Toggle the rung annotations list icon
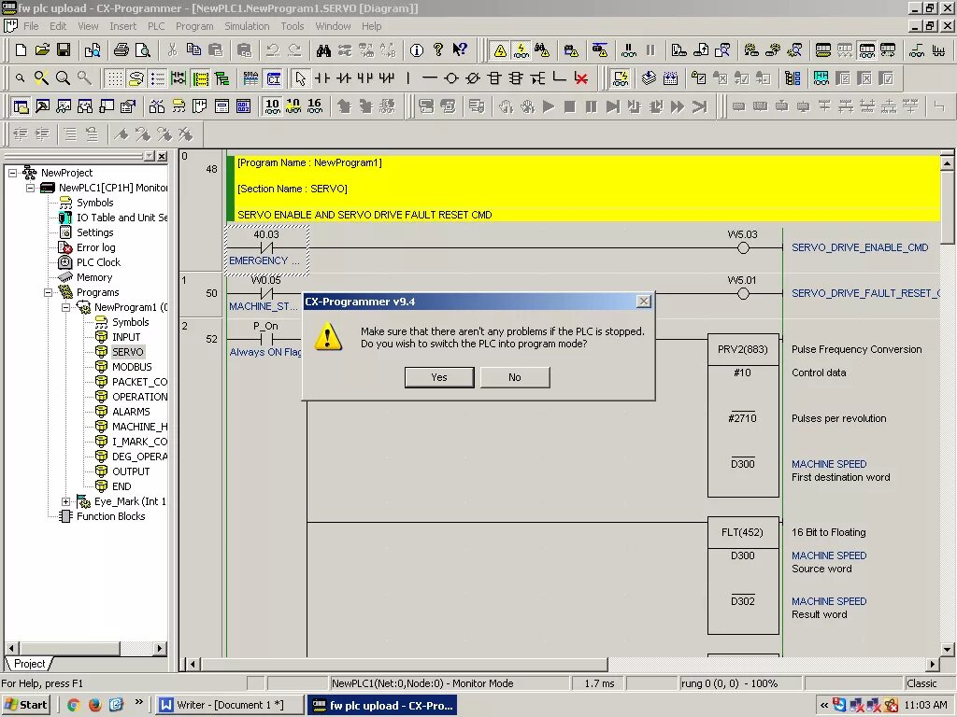The height and width of the screenshot is (717, 957). click(157, 78)
